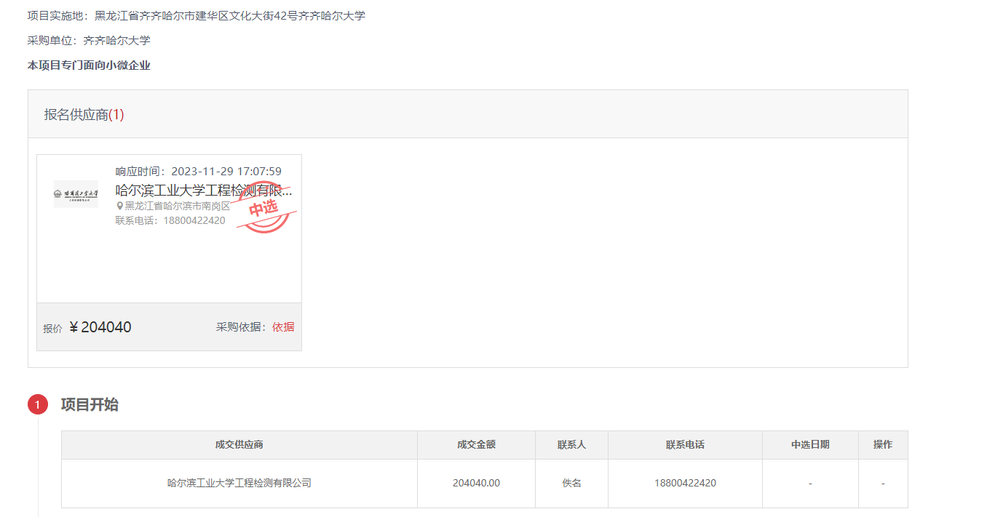
Task: Click the response time 2023-11-29 17:07:59 text
Action: (226, 172)
